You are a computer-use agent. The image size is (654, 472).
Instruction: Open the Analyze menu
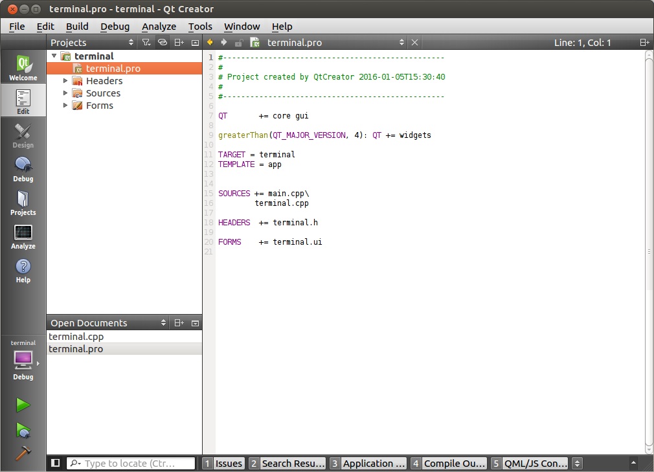(159, 27)
